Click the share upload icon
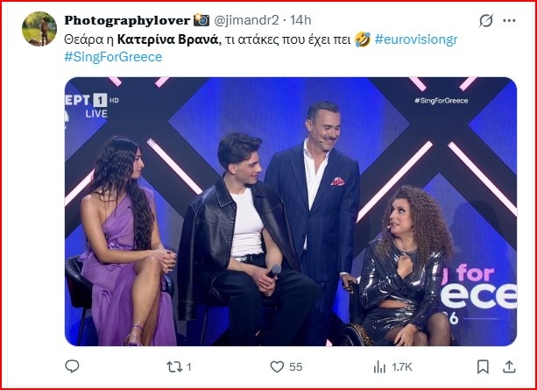 tap(507, 366)
